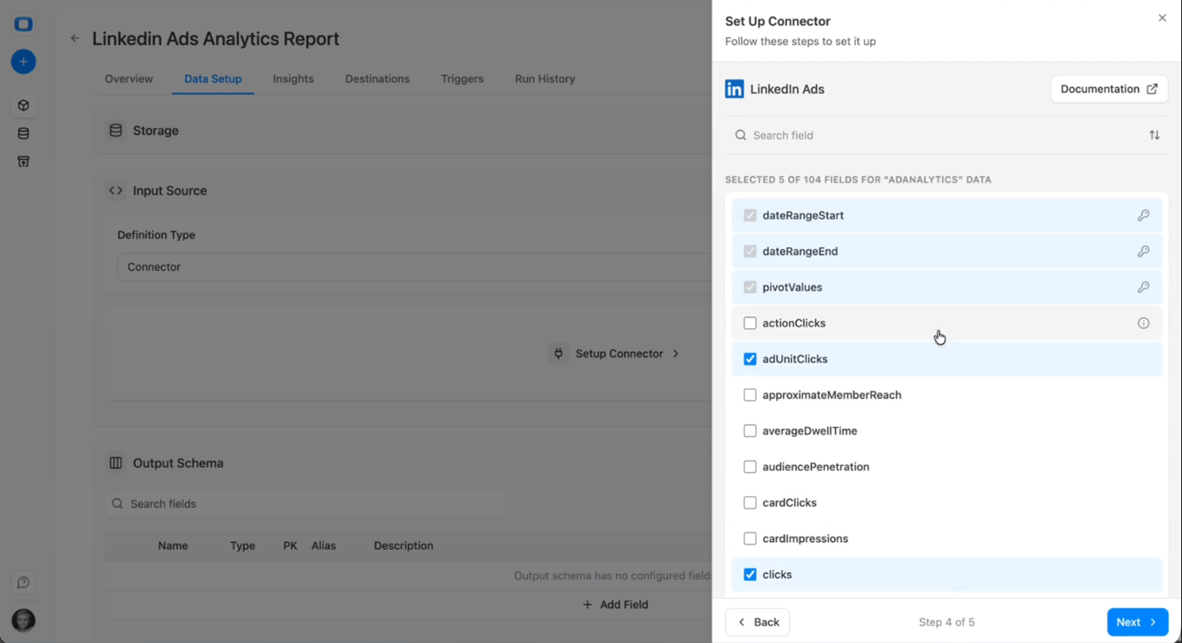
Task: Click the Storage section header
Action: [x=403, y=131]
